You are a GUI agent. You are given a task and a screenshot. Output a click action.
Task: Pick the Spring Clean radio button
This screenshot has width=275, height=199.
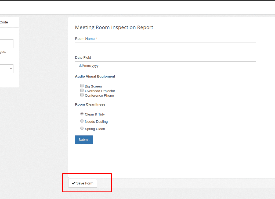click(x=82, y=128)
